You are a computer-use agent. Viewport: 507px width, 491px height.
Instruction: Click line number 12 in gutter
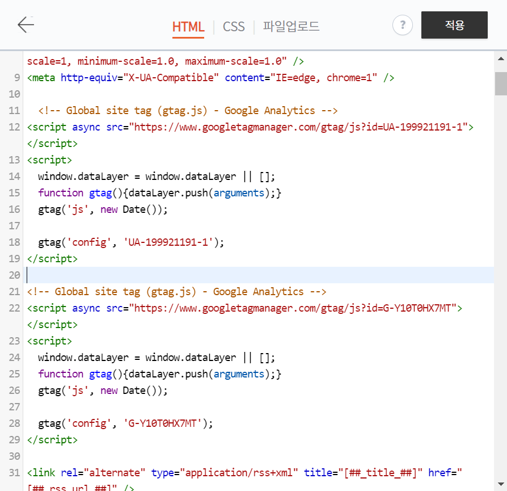(x=14, y=127)
